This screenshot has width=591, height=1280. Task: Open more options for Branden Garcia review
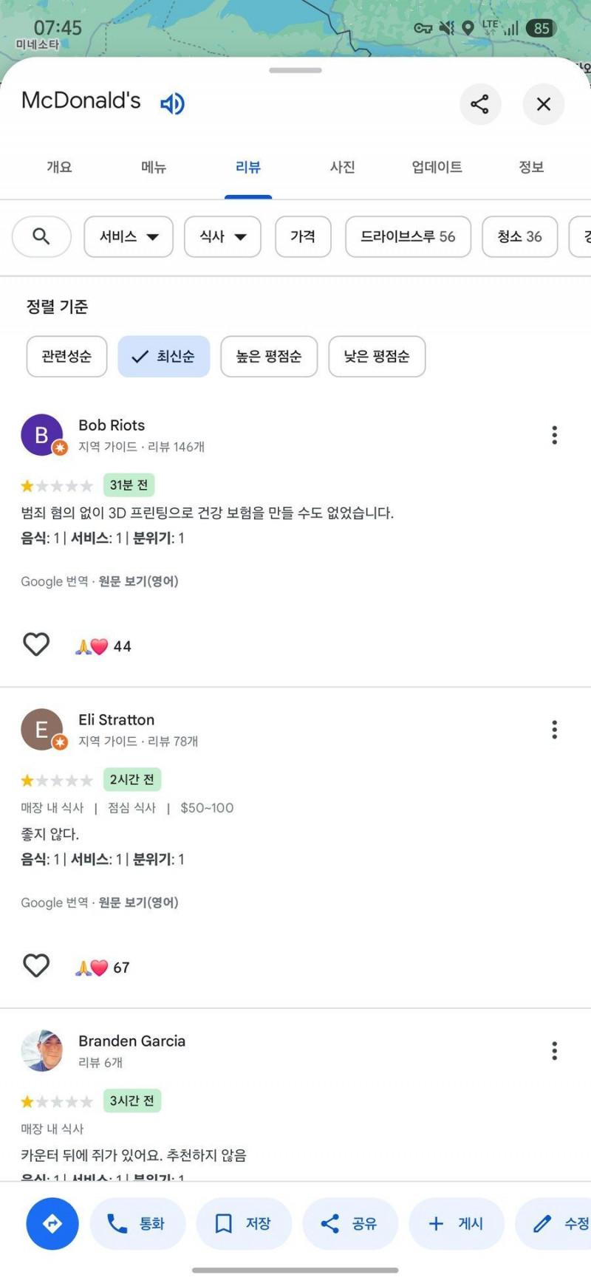tap(554, 1051)
